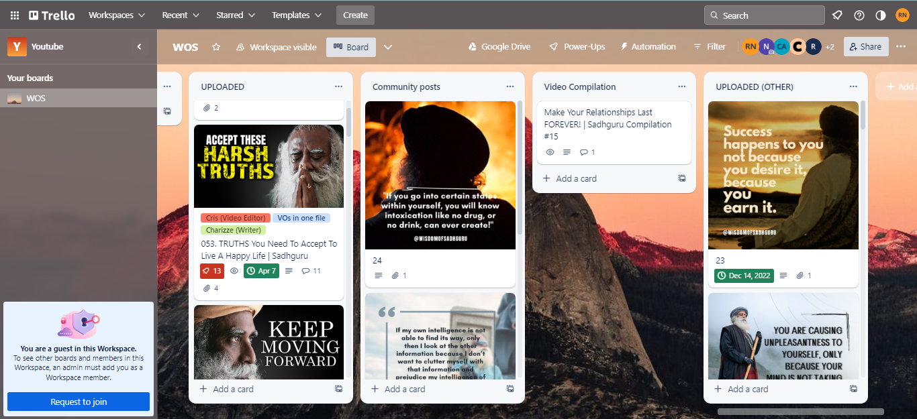
Task: Star the WOS board
Action: (x=216, y=47)
